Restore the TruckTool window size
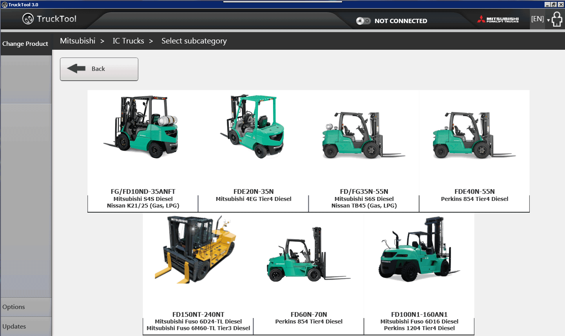This screenshot has width=565, height=336. 554,5
